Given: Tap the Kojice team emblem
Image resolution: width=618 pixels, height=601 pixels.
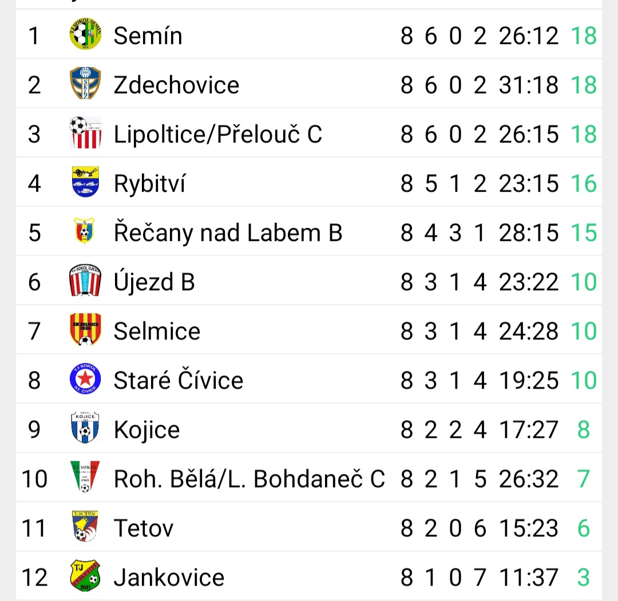Looking at the screenshot, I should [85, 429].
